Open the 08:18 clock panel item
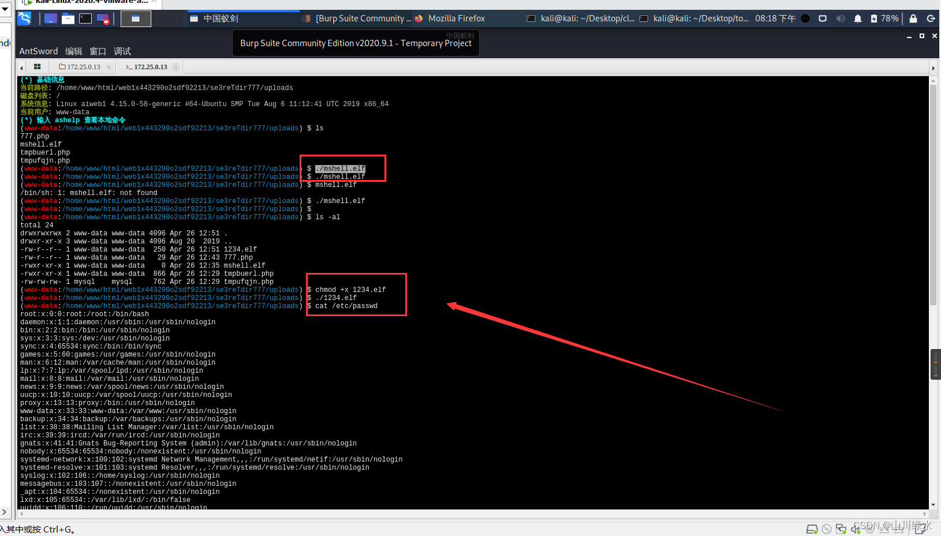941x536 pixels. pyautogui.click(x=775, y=18)
